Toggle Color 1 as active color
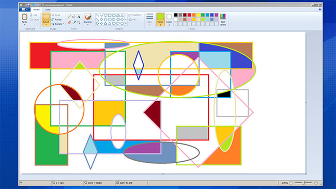Viewport: 336px width, 189px height. point(160,20)
